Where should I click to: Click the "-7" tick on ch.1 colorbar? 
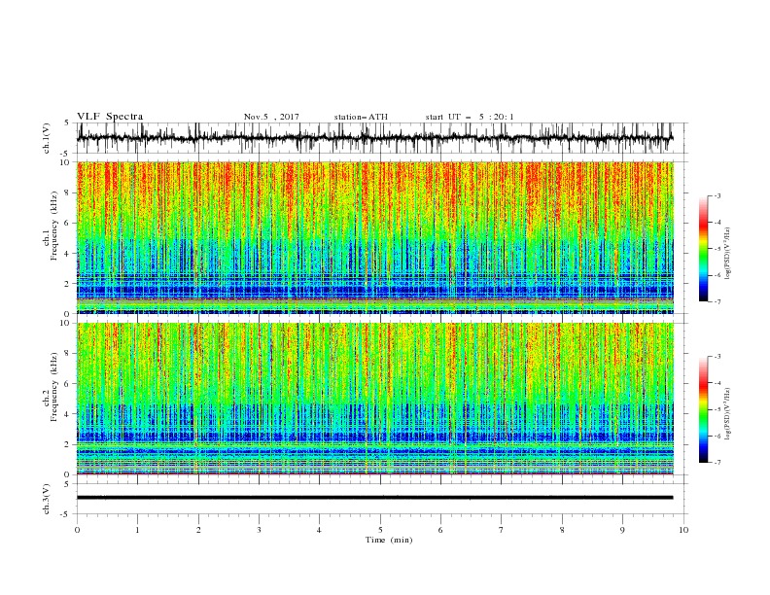717,301
